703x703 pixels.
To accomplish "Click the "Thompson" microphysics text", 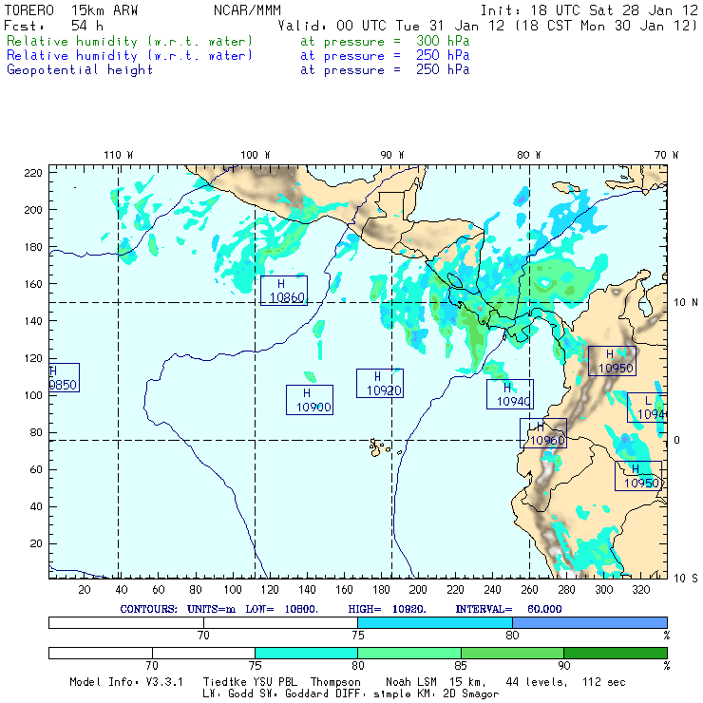I will 335,682.
